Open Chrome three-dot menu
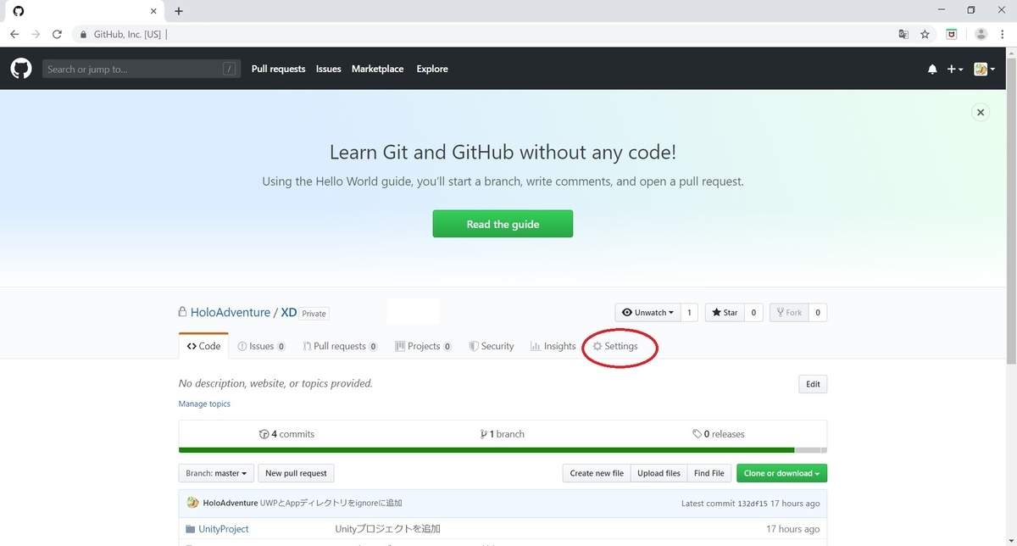This screenshot has width=1017, height=546. click(1003, 34)
